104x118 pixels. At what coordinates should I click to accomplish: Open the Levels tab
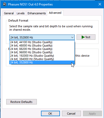(x=20, y=13)
